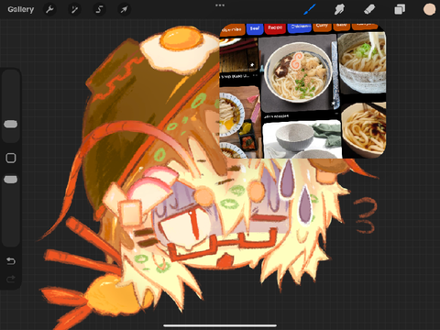This screenshot has height=330, width=440.
Task: Select the blue Chicken tag in reference
Action: point(300,27)
